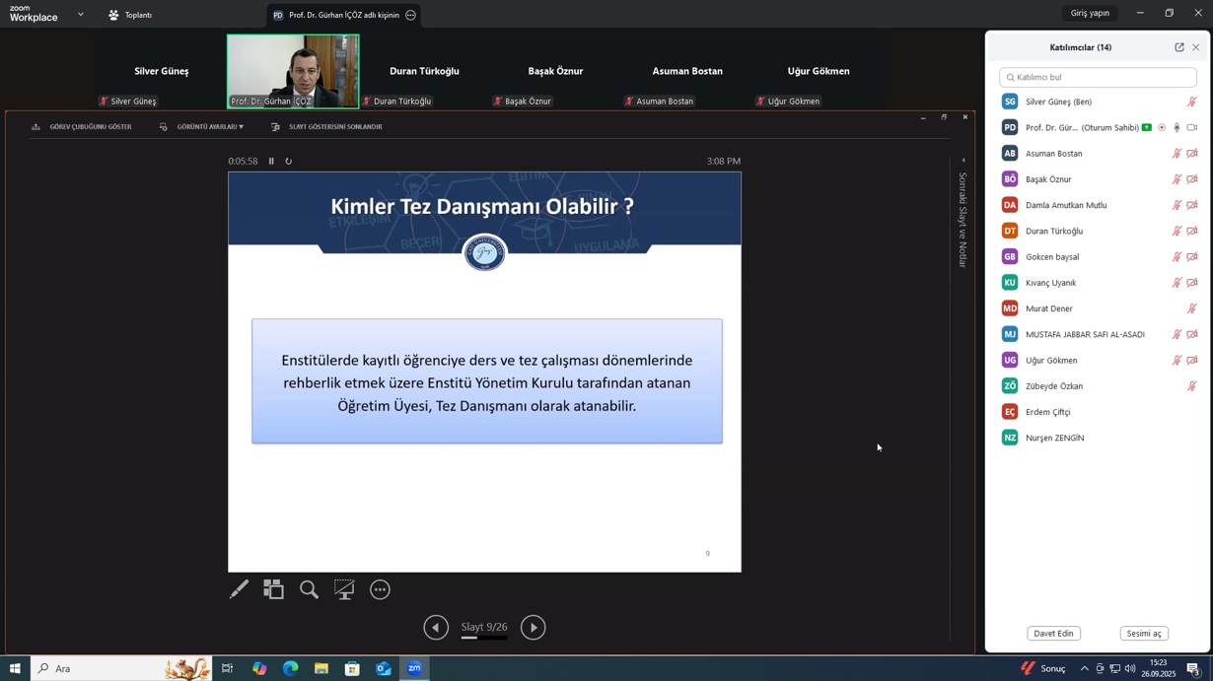Click the slide progress bar under Slayt 9/26
Image resolution: width=1213 pixels, height=681 pixels.
coord(484,639)
